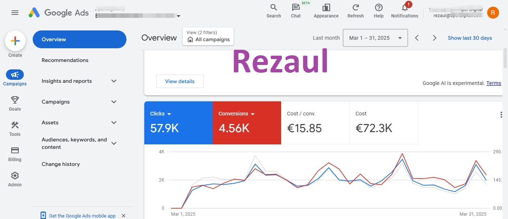The image size is (508, 219).
Task: Expand Campaigns section in nav
Action: point(114,102)
